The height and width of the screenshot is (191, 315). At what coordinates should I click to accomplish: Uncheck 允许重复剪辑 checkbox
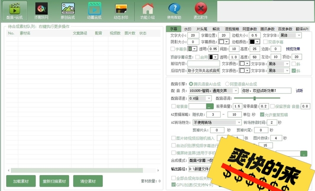(x=262, y=115)
